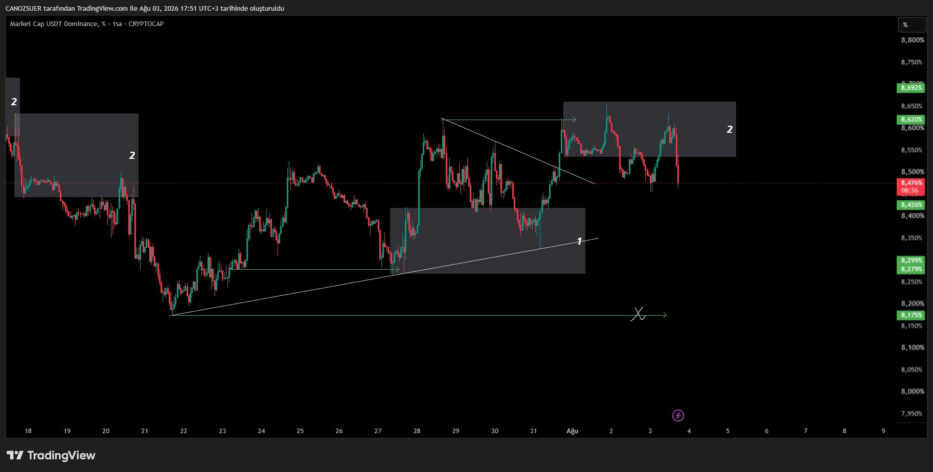Click date 25 on the time axis

300,431
